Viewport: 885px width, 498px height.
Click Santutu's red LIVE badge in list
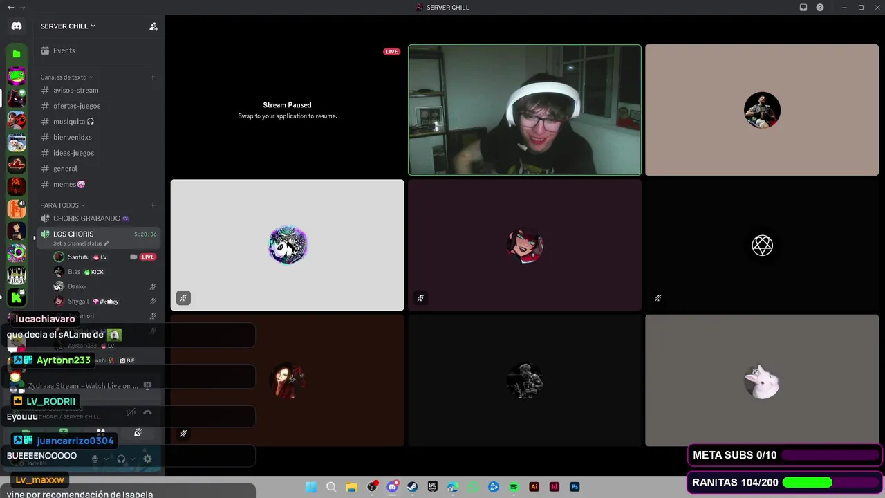pos(148,257)
